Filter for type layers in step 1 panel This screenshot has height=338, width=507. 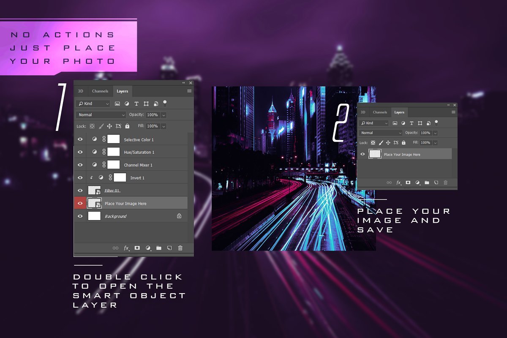[136, 104]
